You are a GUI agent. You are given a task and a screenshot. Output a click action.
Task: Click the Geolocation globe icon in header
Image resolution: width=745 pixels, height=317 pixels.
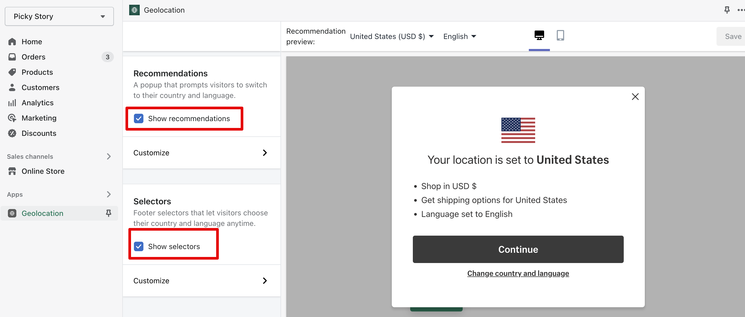tap(134, 10)
